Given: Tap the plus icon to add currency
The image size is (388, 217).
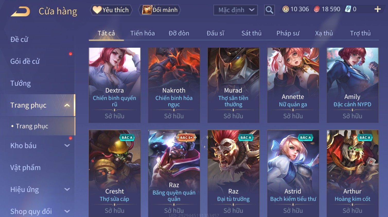Looking at the screenshot, I should [377, 9].
